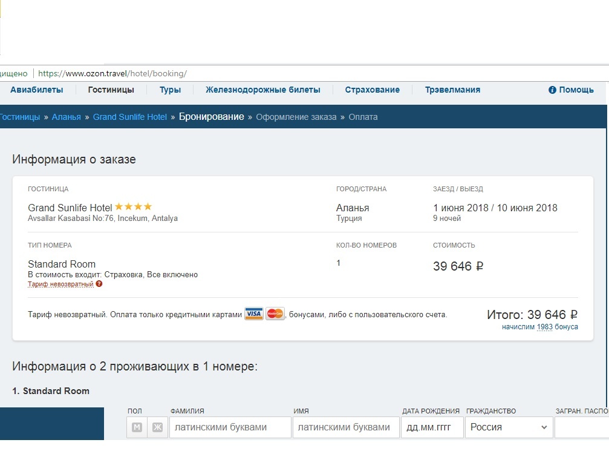Click the hotel star rating icons
This screenshot has height=454, width=609.
[x=133, y=206]
